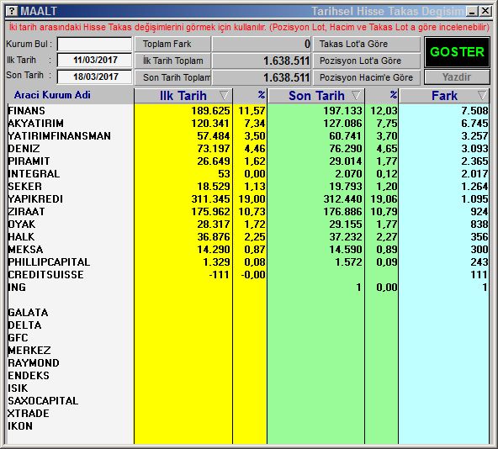Select the ISIK row name
Screen dimensions: 498x449
coord(18,388)
